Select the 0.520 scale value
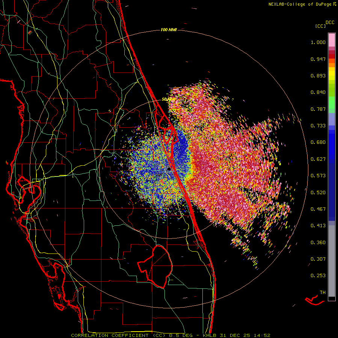338x338 pixels. [318, 193]
